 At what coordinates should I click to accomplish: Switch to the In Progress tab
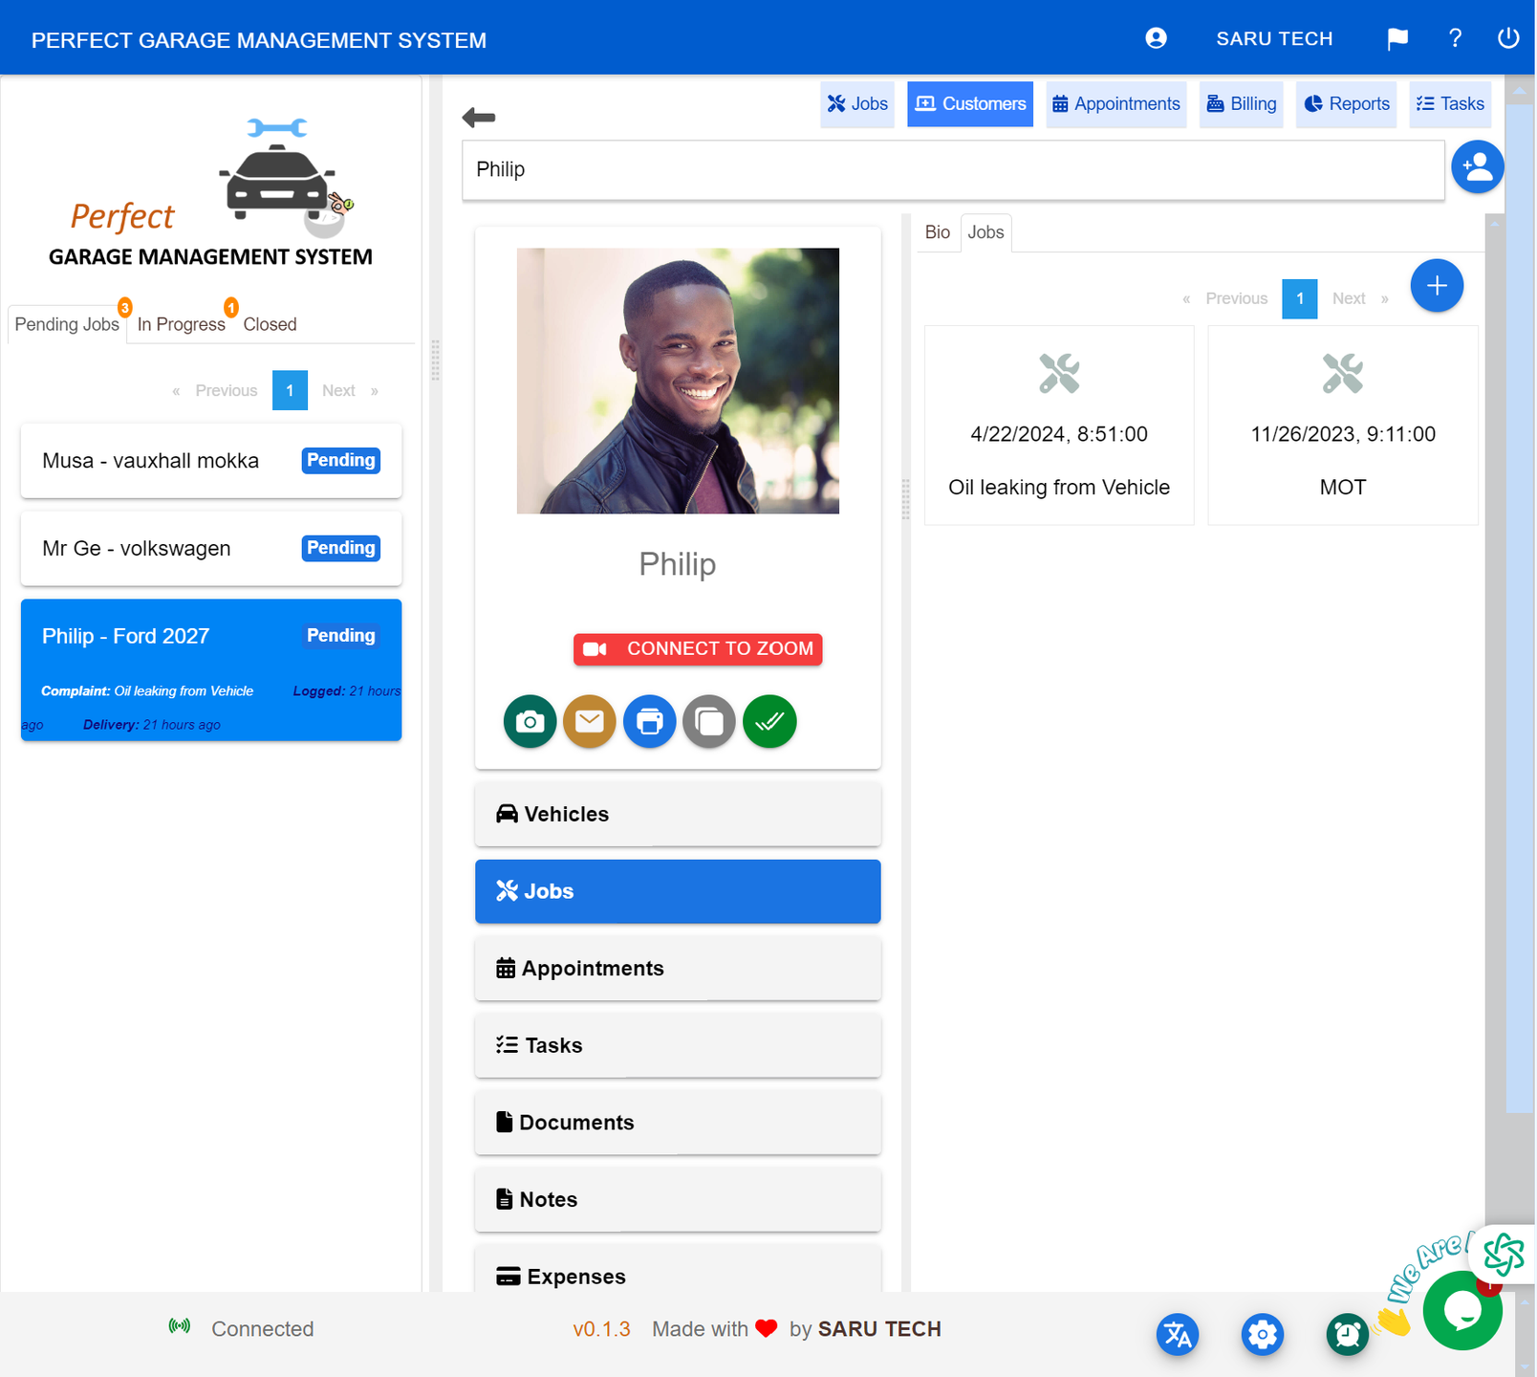tap(182, 324)
